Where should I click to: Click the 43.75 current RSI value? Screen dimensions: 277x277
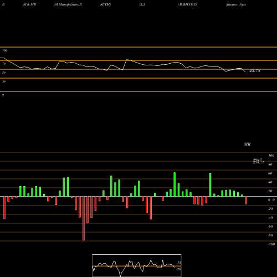pyautogui.click(x=255, y=71)
